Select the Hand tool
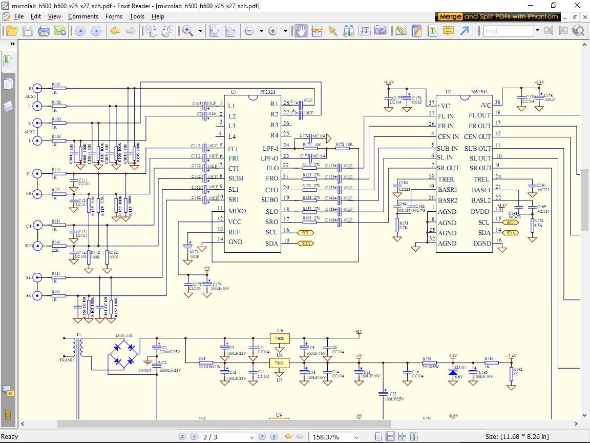 (x=301, y=31)
